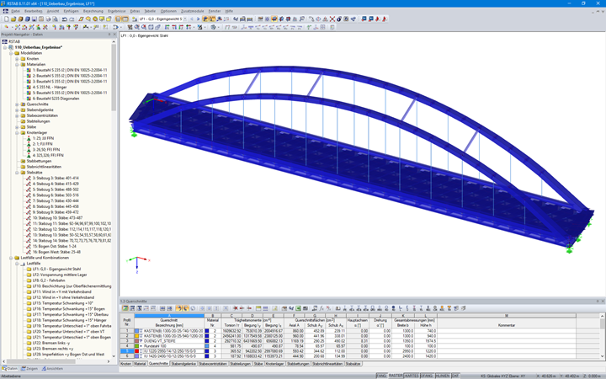Collapse the Knotenlager tree node
This screenshot has height=379, width=606.
(x=17, y=133)
